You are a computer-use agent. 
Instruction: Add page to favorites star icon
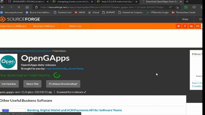click(177, 7)
